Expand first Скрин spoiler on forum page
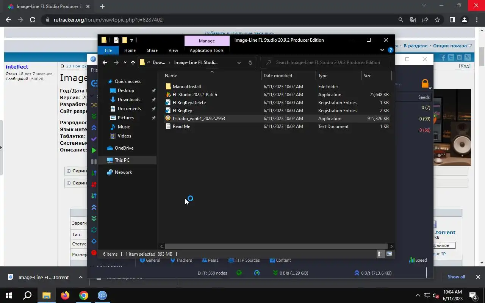The width and height of the screenshot is (485, 303). pos(69,171)
